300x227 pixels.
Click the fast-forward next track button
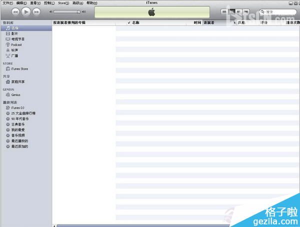(x=36, y=12)
